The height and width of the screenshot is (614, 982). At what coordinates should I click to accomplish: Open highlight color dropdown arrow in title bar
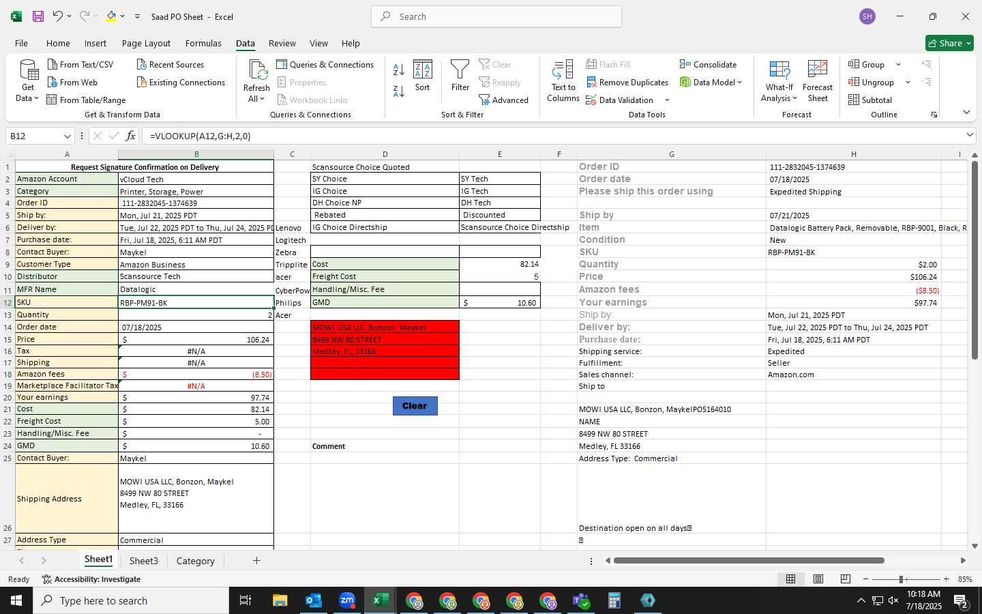click(122, 16)
